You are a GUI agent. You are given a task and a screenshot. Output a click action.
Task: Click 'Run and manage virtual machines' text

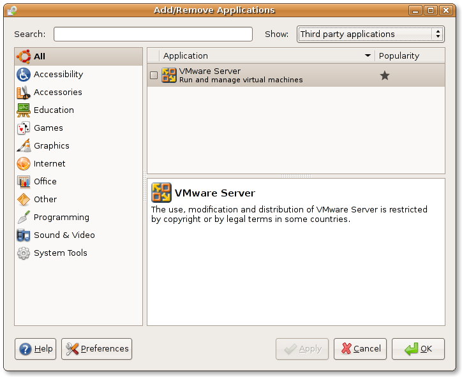[241, 80]
